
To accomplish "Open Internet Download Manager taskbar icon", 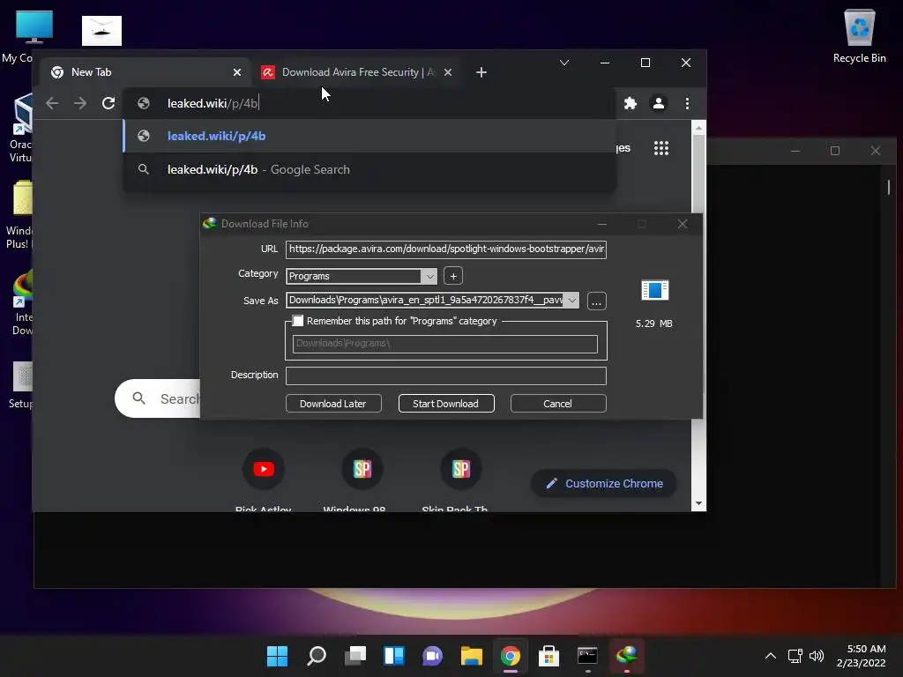I will click(x=627, y=656).
